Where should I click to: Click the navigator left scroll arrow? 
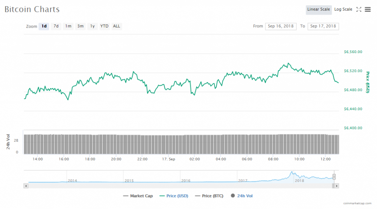[25, 186]
